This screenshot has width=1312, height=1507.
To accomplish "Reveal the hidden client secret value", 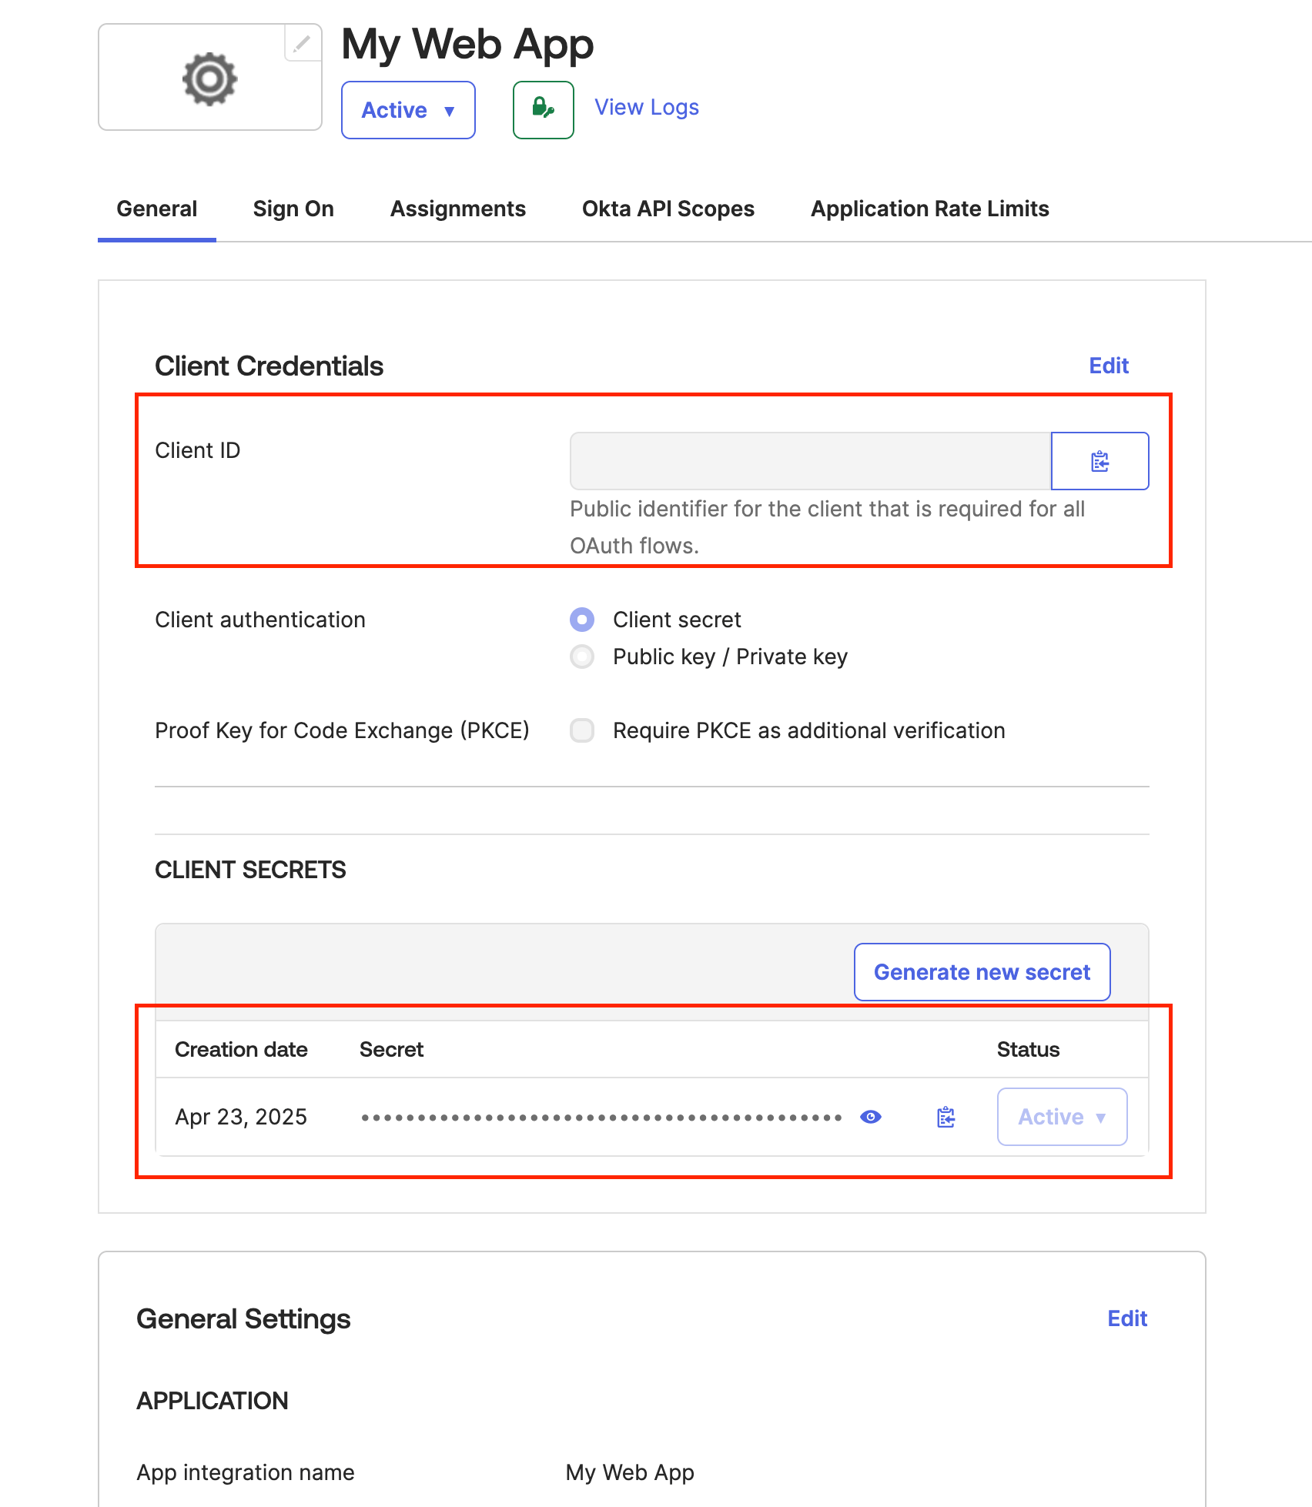I will point(870,1116).
